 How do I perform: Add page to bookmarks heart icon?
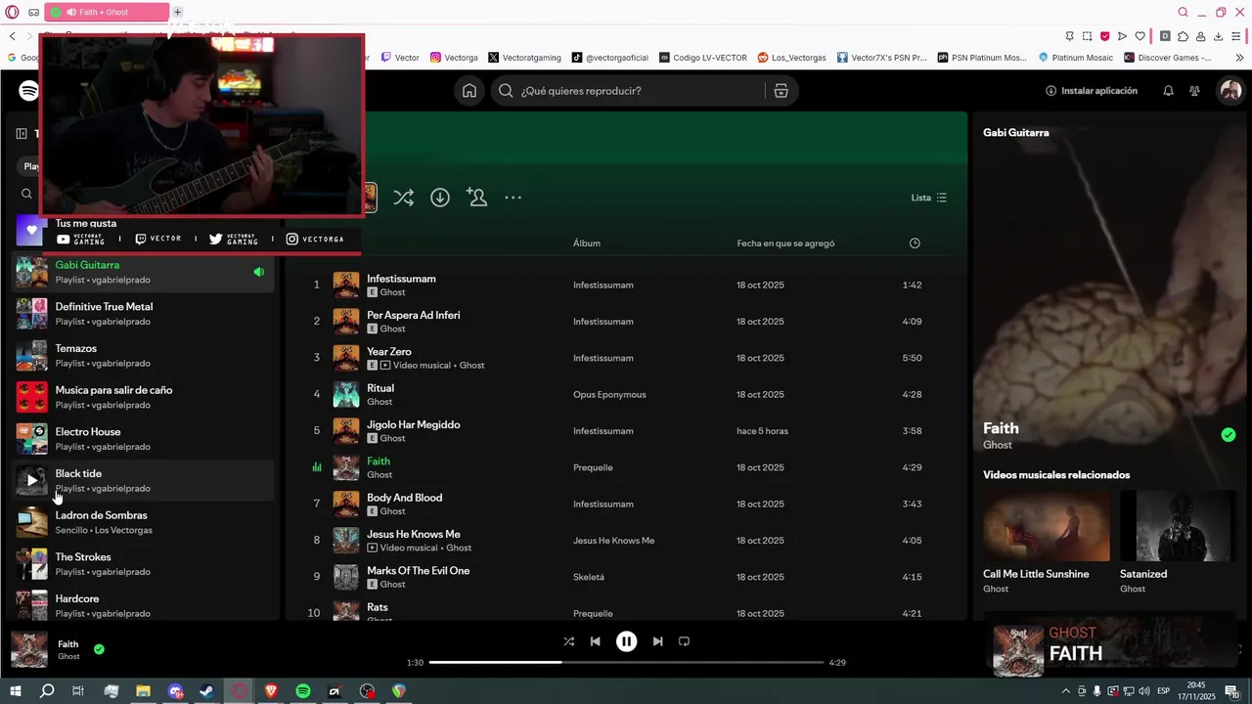(x=1140, y=36)
